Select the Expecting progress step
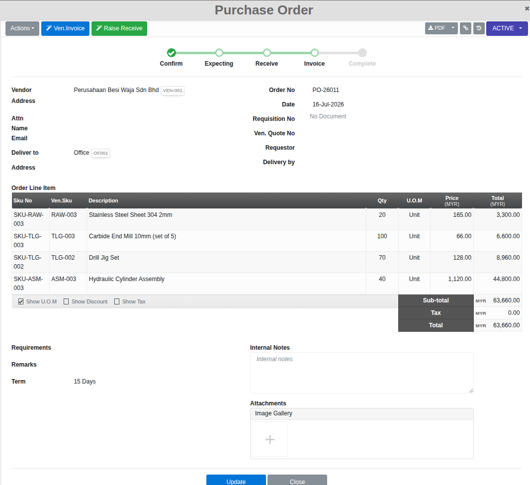This screenshot has width=530, height=485. 219,53
